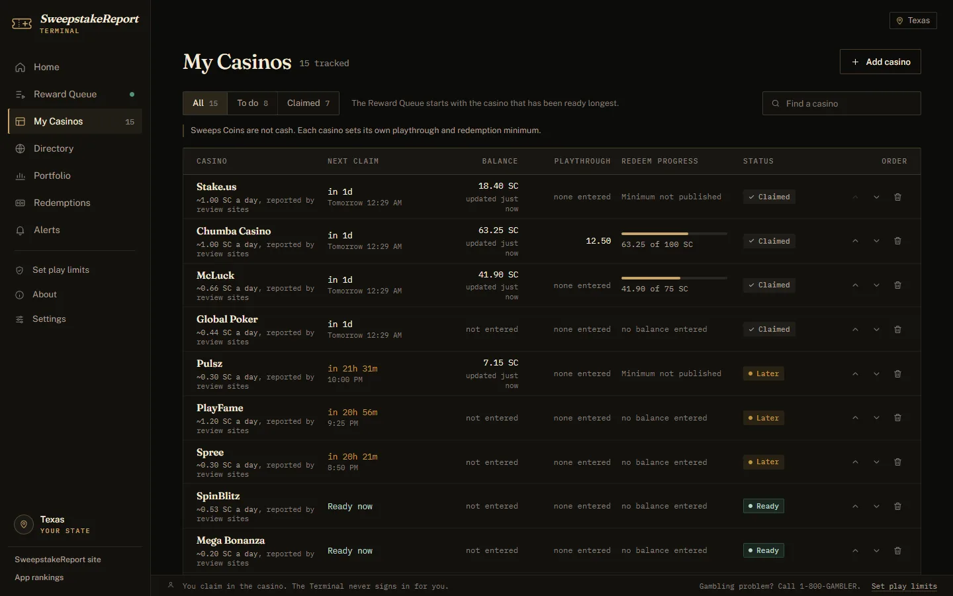Click the Ready status badge for SpinBlitz

point(764,507)
